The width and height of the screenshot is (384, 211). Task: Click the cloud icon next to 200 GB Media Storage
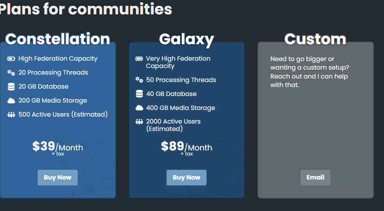point(11,101)
